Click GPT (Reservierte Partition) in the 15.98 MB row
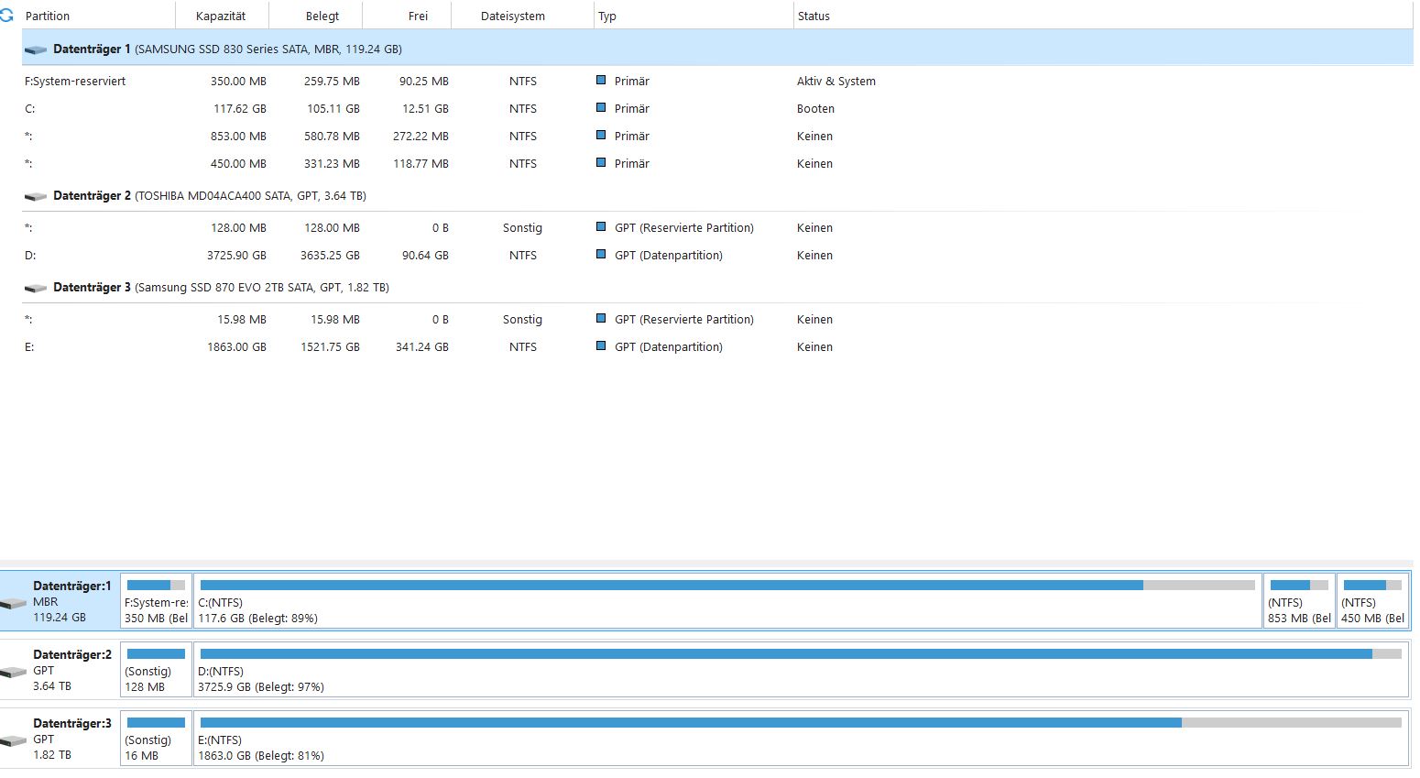This screenshot has height=778, width=1420. click(x=684, y=319)
